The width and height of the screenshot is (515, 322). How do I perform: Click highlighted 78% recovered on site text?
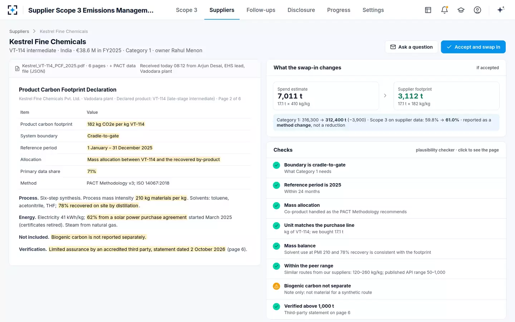coord(98,206)
